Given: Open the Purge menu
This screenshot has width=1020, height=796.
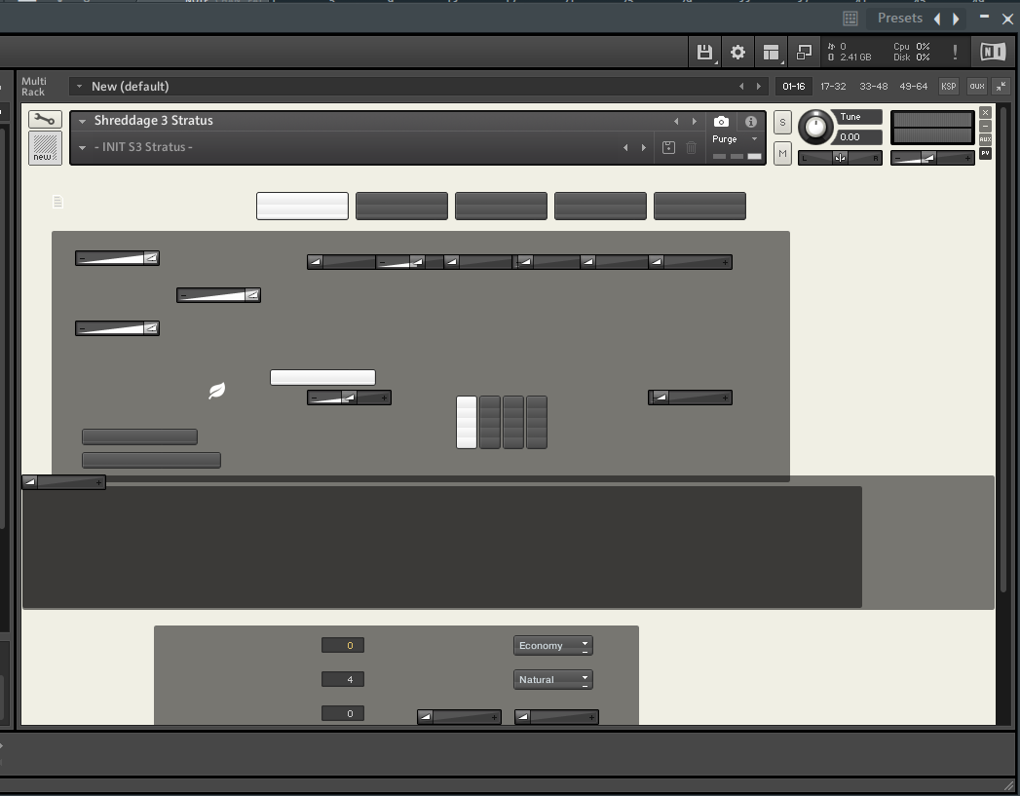Looking at the screenshot, I should (x=736, y=139).
